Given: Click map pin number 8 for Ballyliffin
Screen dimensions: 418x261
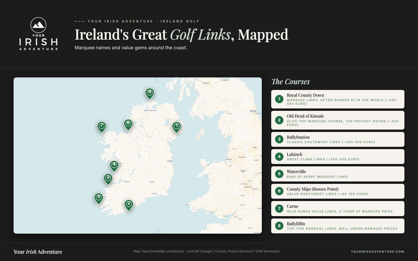Looking at the screenshot, I should pos(150,94).
